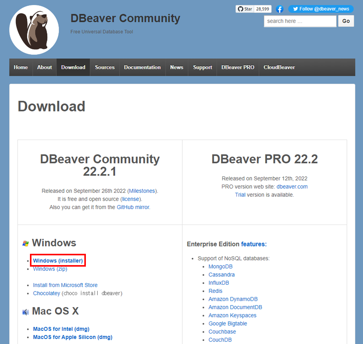Screen dimensions: 363x344
Task: Click the DBeaver beaver logo
Action: click(34, 30)
